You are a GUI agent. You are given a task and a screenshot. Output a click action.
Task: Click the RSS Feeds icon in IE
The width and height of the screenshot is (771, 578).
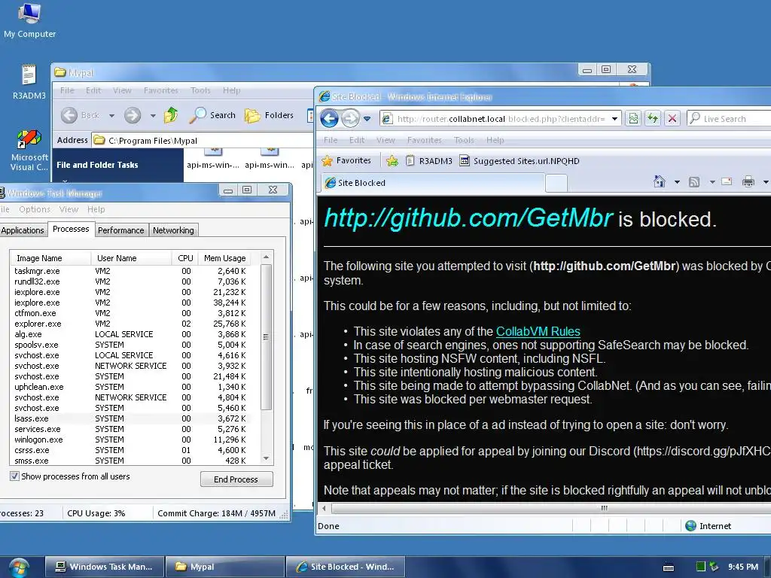694,182
